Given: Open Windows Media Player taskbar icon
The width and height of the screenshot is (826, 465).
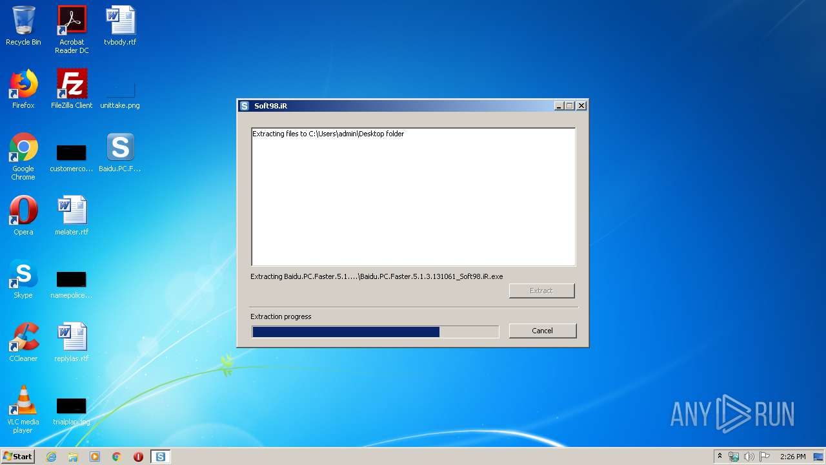Looking at the screenshot, I should pos(95,457).
